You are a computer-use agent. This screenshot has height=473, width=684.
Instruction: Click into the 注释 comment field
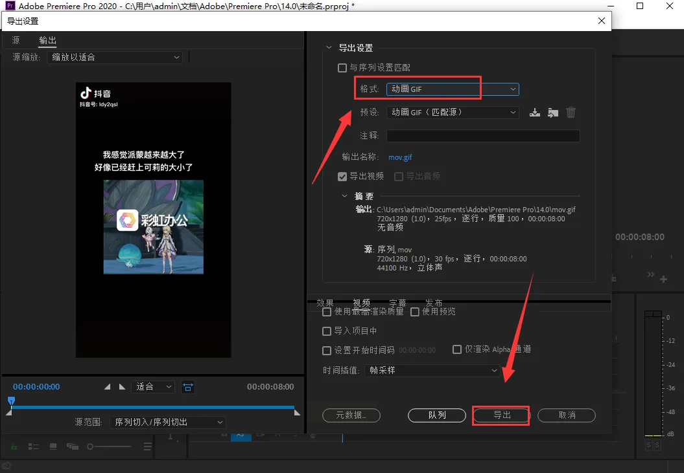click(x=483, y=136)
